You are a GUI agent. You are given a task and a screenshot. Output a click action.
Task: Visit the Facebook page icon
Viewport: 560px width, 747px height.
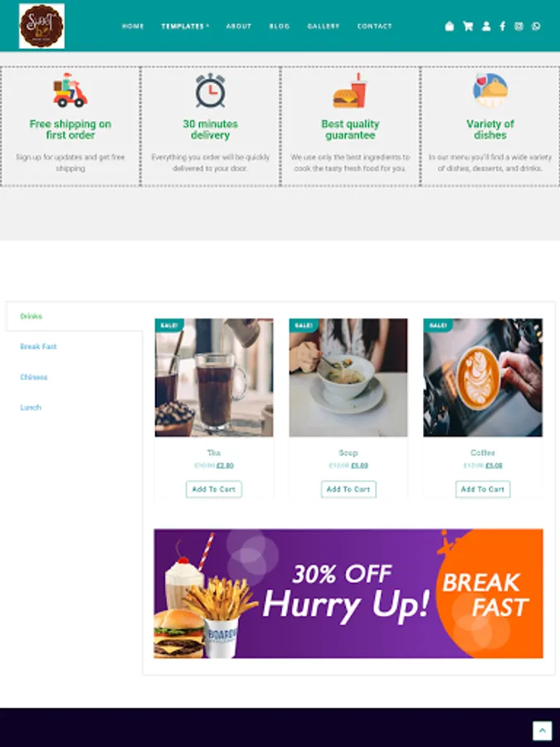503,27
